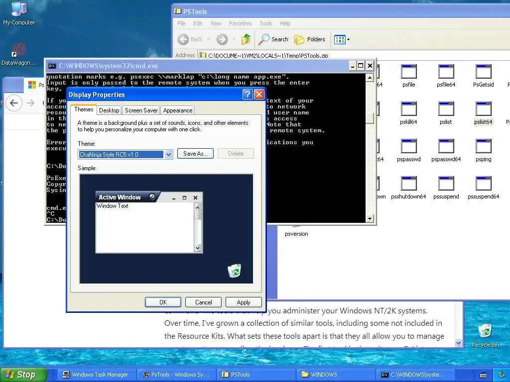Viewport: 510px width, 382px height.
Task: Click the browser page scroll down arrow
Action: coord(458,343)
